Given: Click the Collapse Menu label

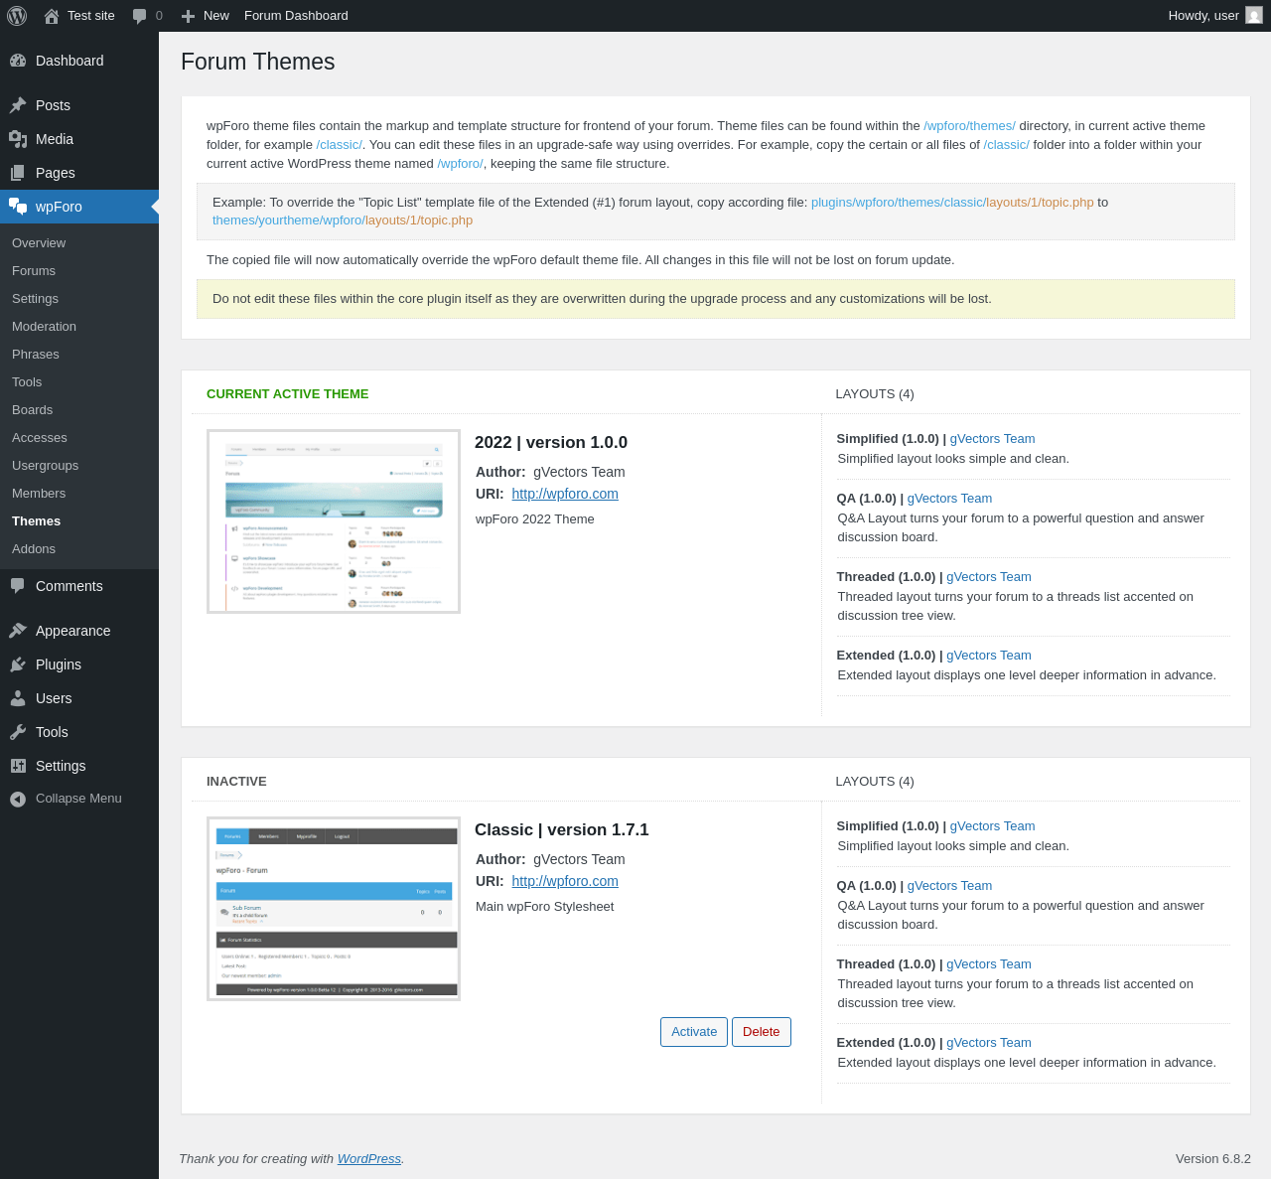Looking at the screenshot, I should pos(78,799).
